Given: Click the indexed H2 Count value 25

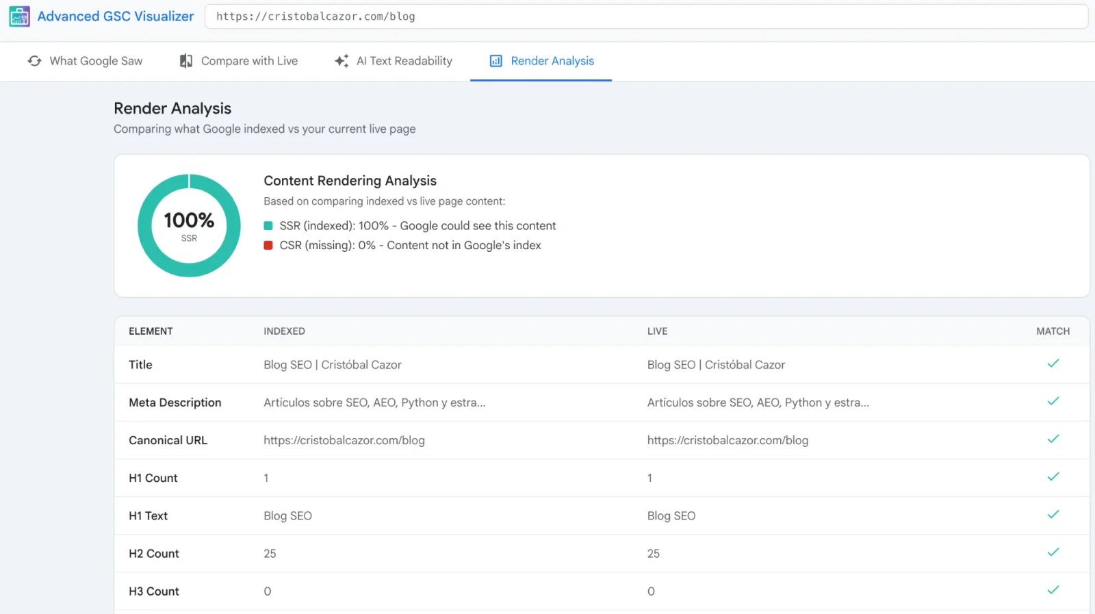Looking at the screenshot, I should click(x=270, y=553).
